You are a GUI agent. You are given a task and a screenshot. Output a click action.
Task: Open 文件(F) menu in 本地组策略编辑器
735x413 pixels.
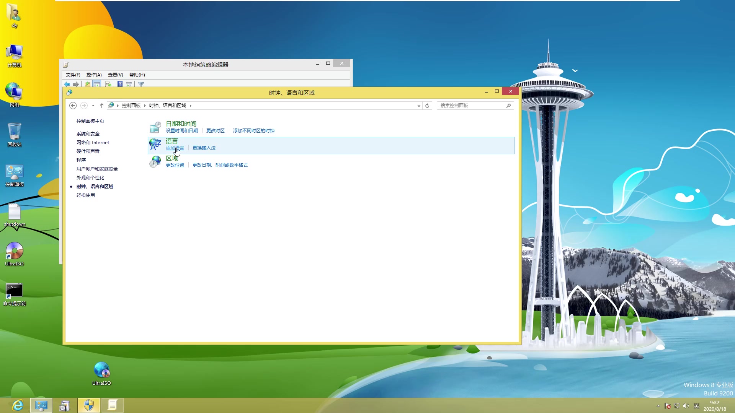tap(73, 75)
